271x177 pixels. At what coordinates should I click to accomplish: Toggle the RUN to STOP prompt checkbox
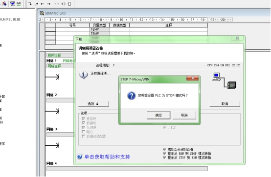[x=164, y=154]
